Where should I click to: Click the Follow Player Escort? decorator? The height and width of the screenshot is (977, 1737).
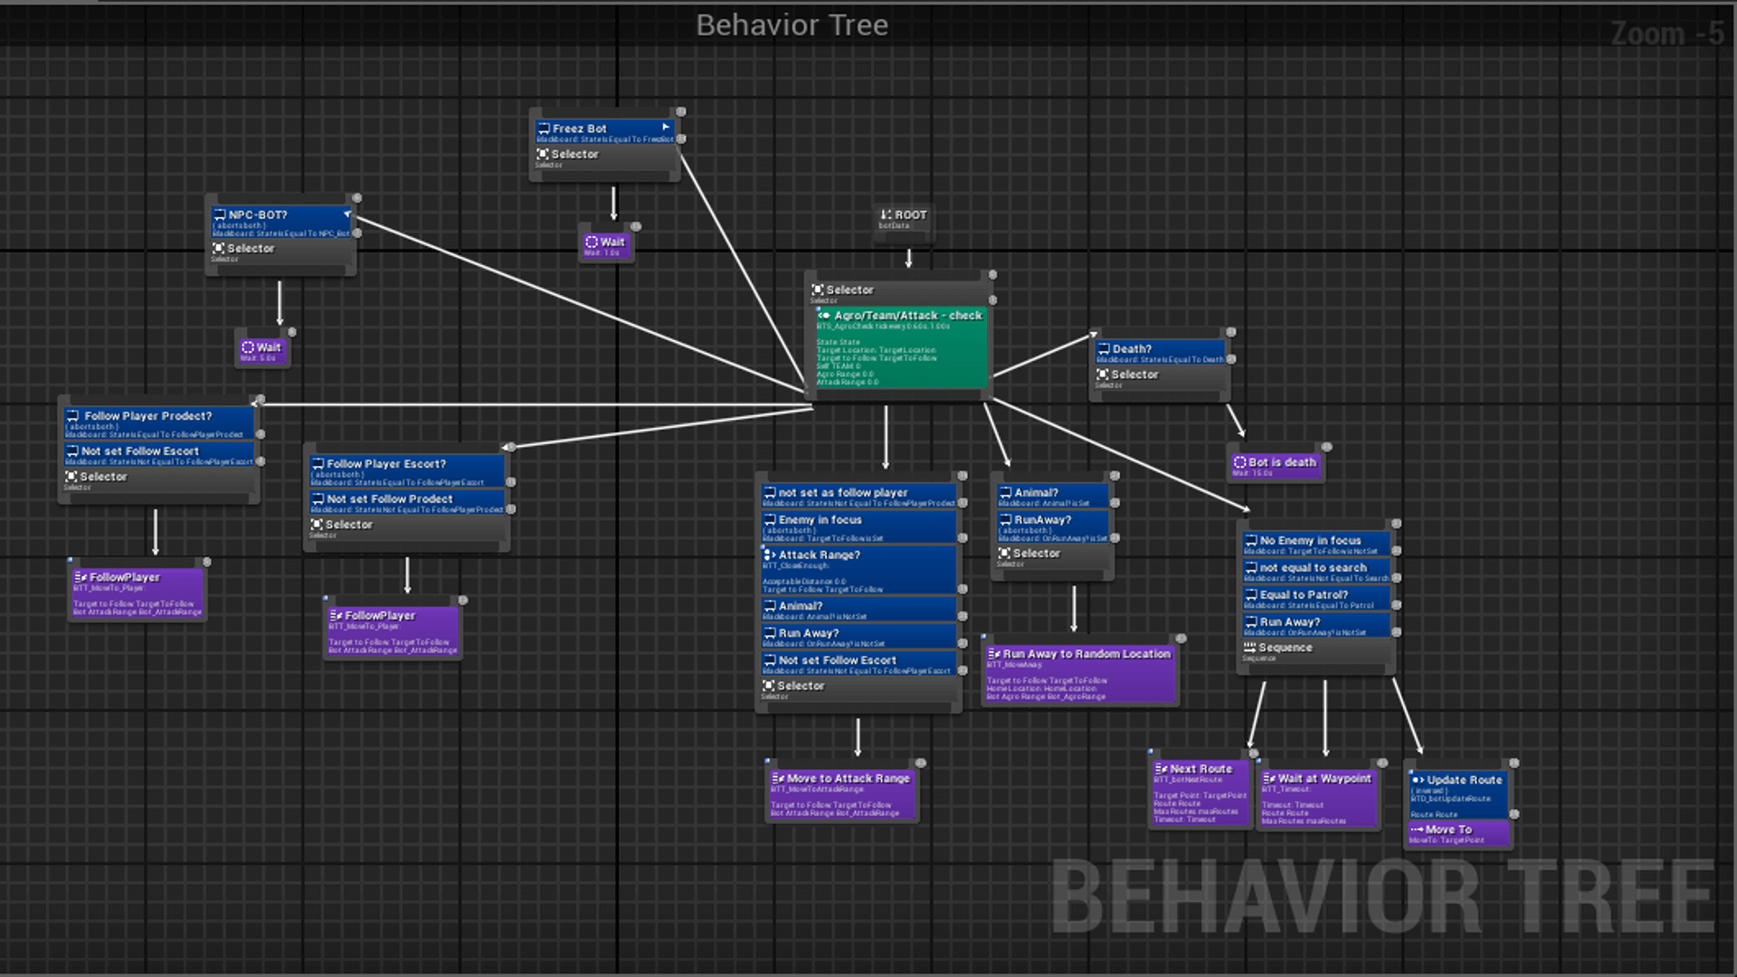[407, 471]
